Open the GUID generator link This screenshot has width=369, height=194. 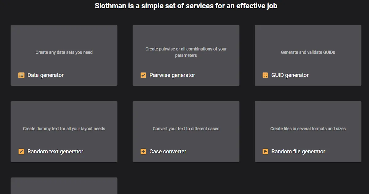pyautogui.click(x=290, y=75)
